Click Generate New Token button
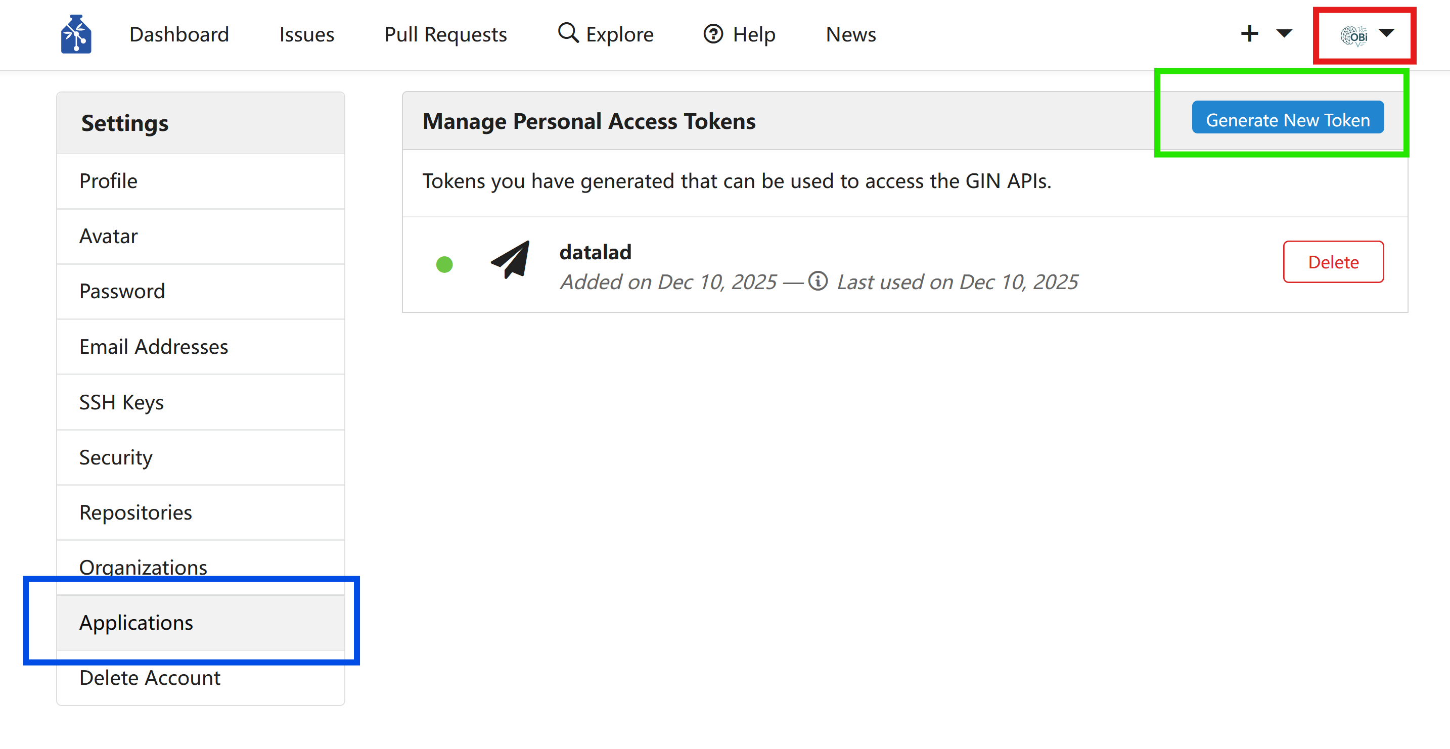Screen dimensions: 1450x749 [1287, 119]
